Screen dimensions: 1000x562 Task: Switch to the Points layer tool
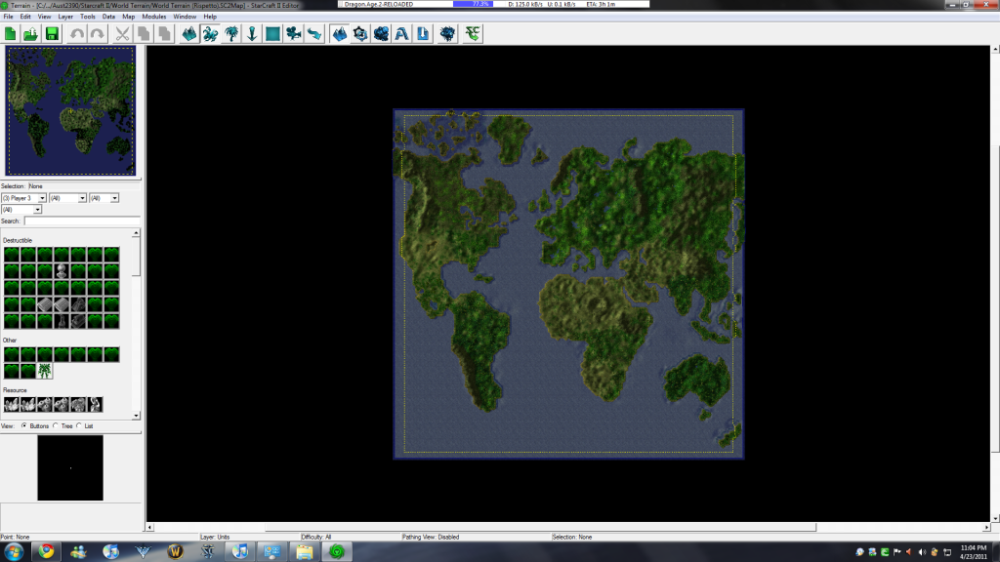[x=252, y=34]
